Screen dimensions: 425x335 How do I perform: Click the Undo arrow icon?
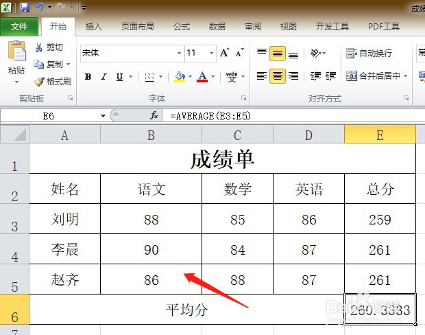40,8
